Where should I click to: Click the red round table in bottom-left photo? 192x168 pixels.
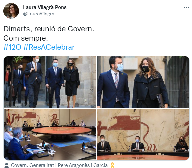61,131
